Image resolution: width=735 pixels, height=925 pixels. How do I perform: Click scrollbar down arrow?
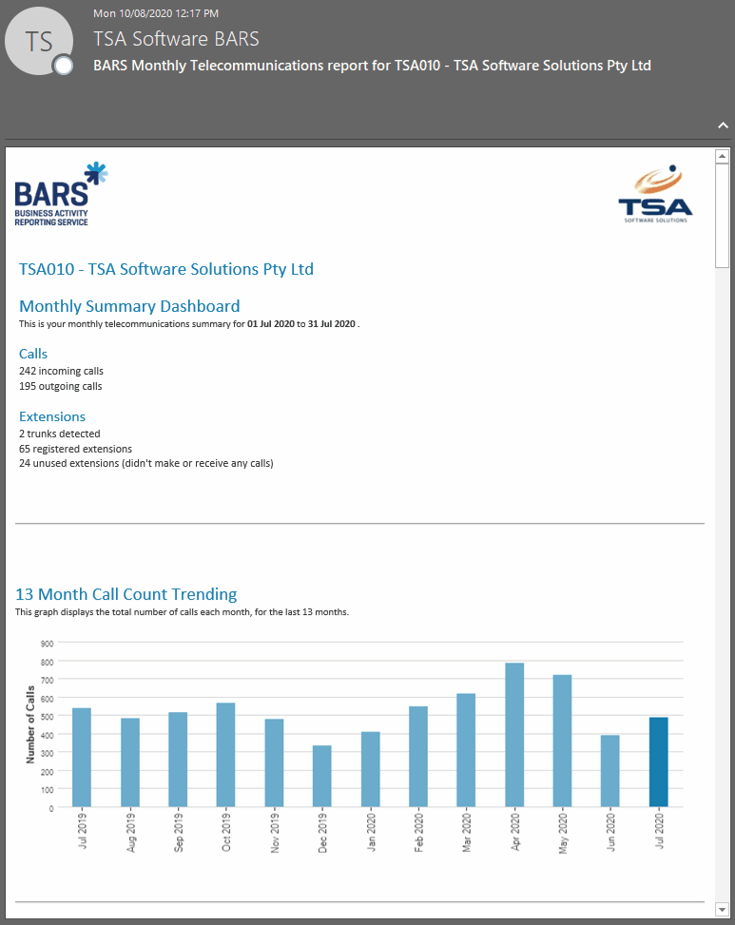722,909
